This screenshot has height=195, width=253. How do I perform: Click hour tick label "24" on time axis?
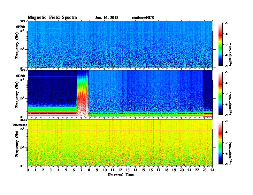click(212, 170)
